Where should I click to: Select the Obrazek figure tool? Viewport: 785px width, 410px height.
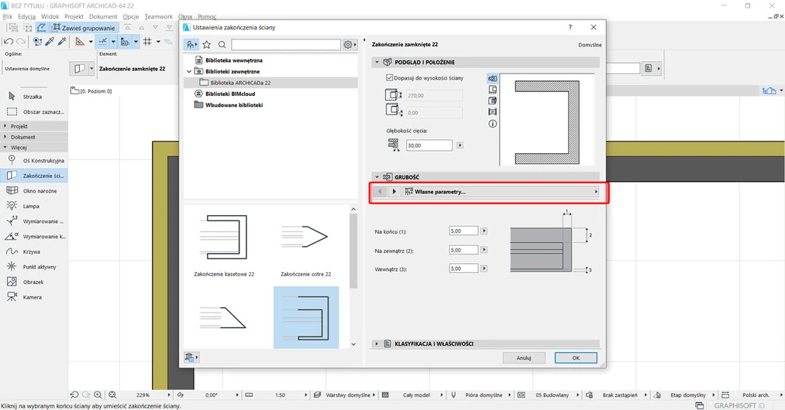tap(35, 282)
